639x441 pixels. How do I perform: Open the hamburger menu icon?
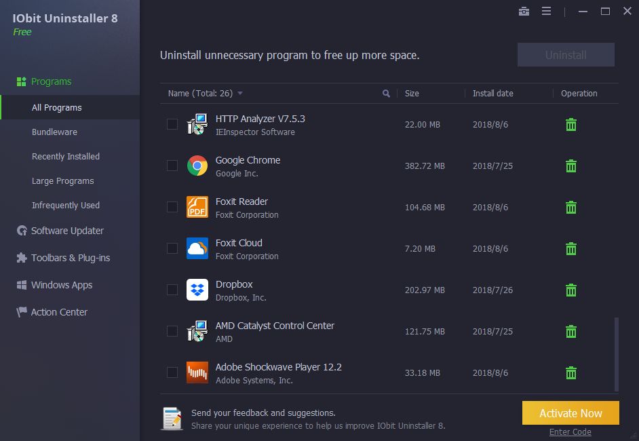pos(546,11)
